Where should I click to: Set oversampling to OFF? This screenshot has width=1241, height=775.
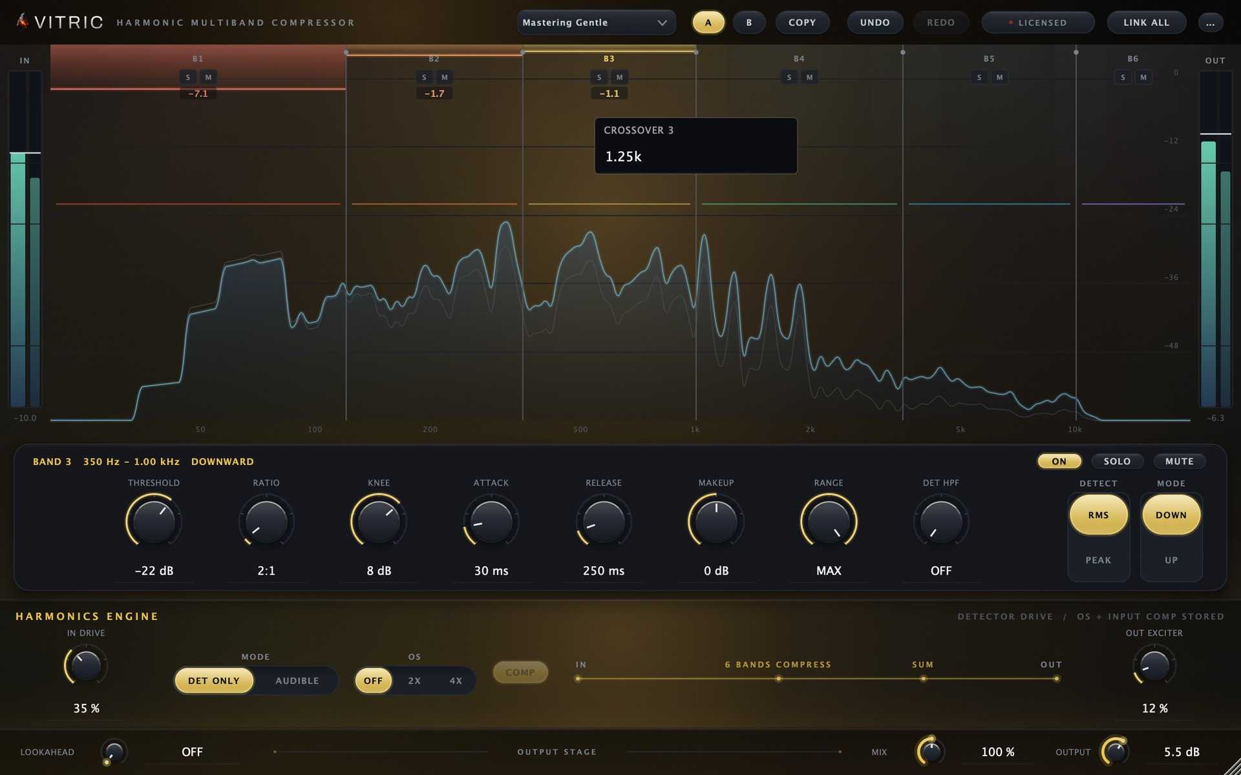tap(373, 681)
